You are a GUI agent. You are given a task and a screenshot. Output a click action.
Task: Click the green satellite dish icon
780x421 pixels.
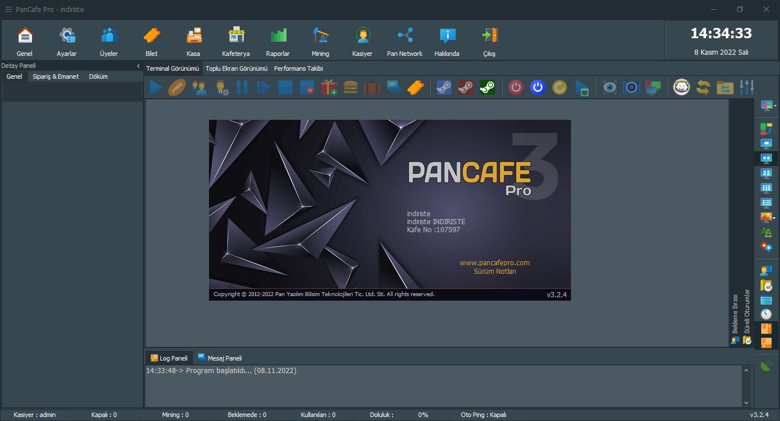pos(766,366)
